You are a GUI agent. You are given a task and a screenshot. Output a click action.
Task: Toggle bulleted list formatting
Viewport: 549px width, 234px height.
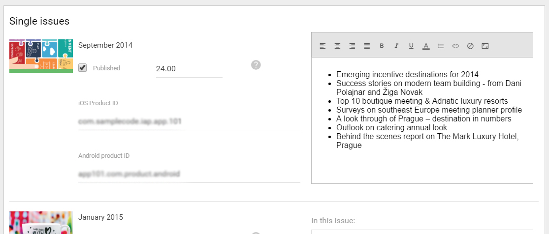click(441, 46)
